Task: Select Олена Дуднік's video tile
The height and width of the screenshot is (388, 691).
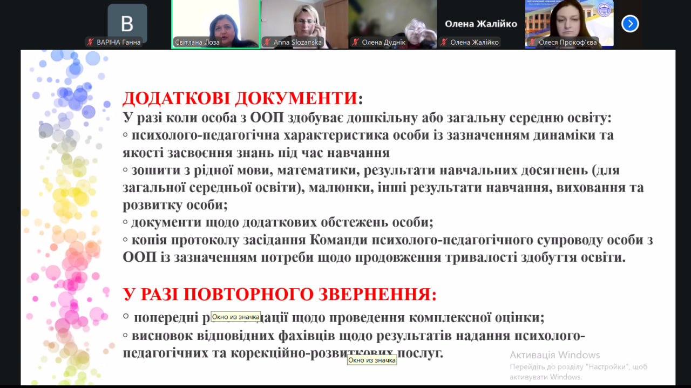Action: tap(392, 21)
